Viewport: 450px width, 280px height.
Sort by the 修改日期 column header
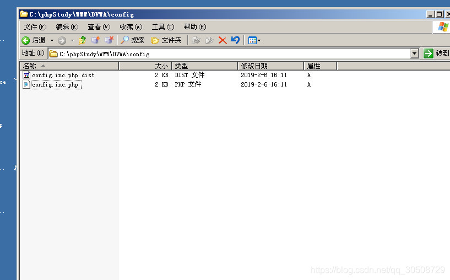pos(270,66)
